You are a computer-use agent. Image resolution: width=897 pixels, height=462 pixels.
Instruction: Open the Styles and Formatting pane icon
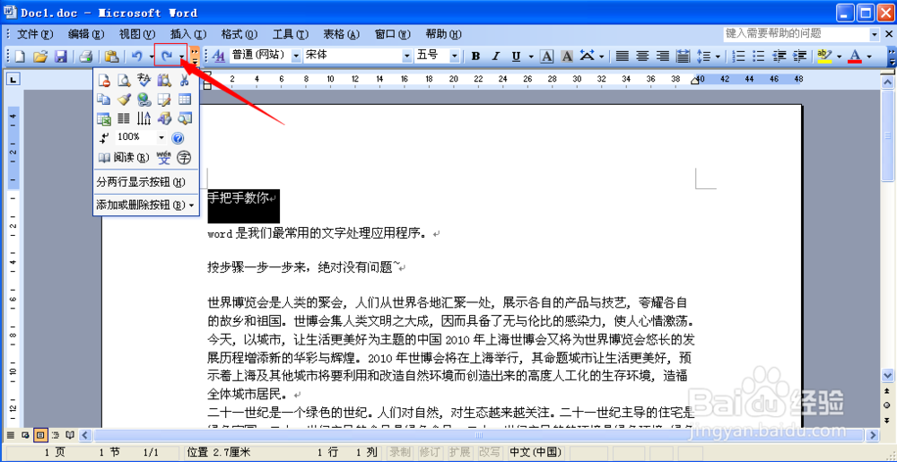click(x=219, y=56)
